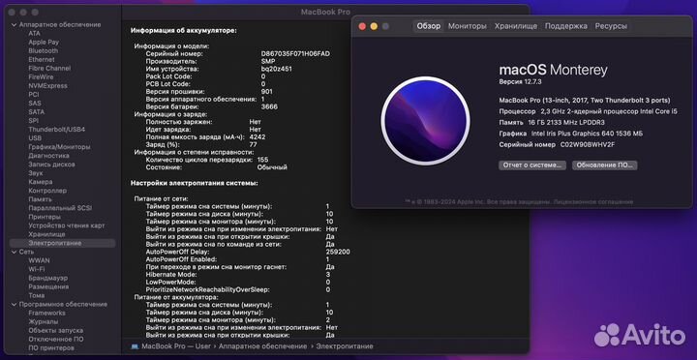The width and height of the screenshot is (697, 360).
Task: Select Запись дисков in the sidebar
Action: pos(51,165)
